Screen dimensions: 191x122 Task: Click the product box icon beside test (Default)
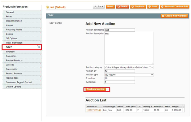point(47,7)
